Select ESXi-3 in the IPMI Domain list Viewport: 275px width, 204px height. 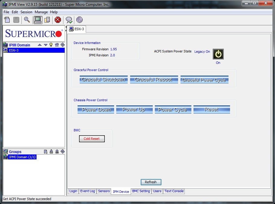[x=34, y=50]
